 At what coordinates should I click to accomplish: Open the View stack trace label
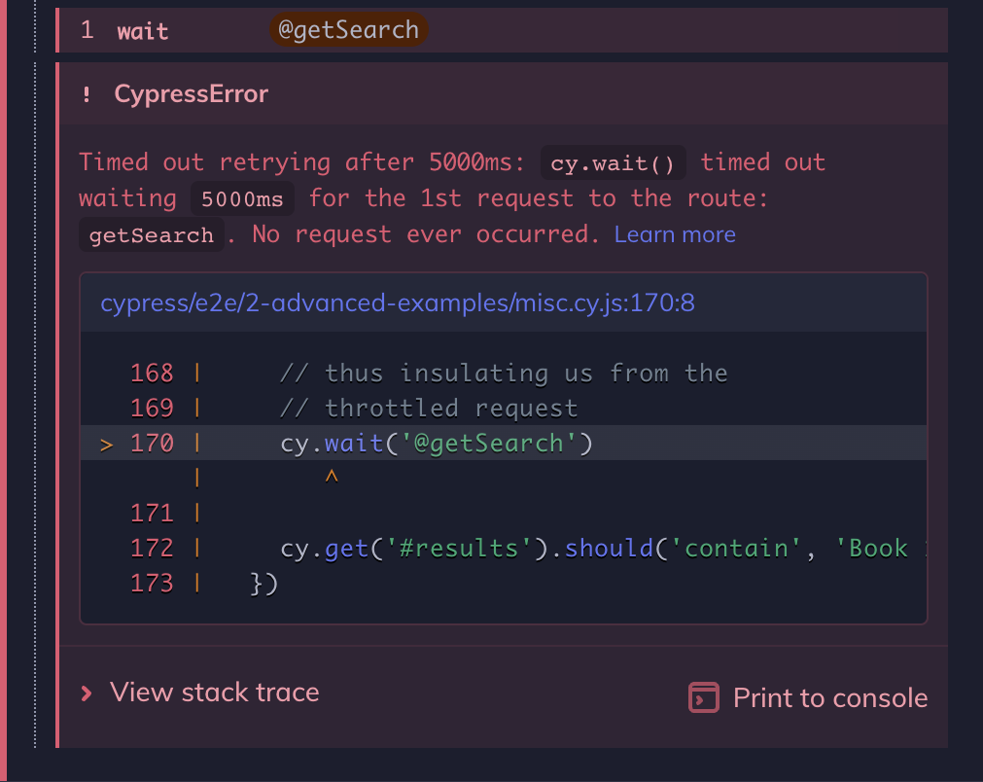pos(214,693)
